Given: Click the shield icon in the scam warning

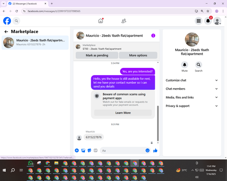Looking at the screenshot, I should click(97, 96).
